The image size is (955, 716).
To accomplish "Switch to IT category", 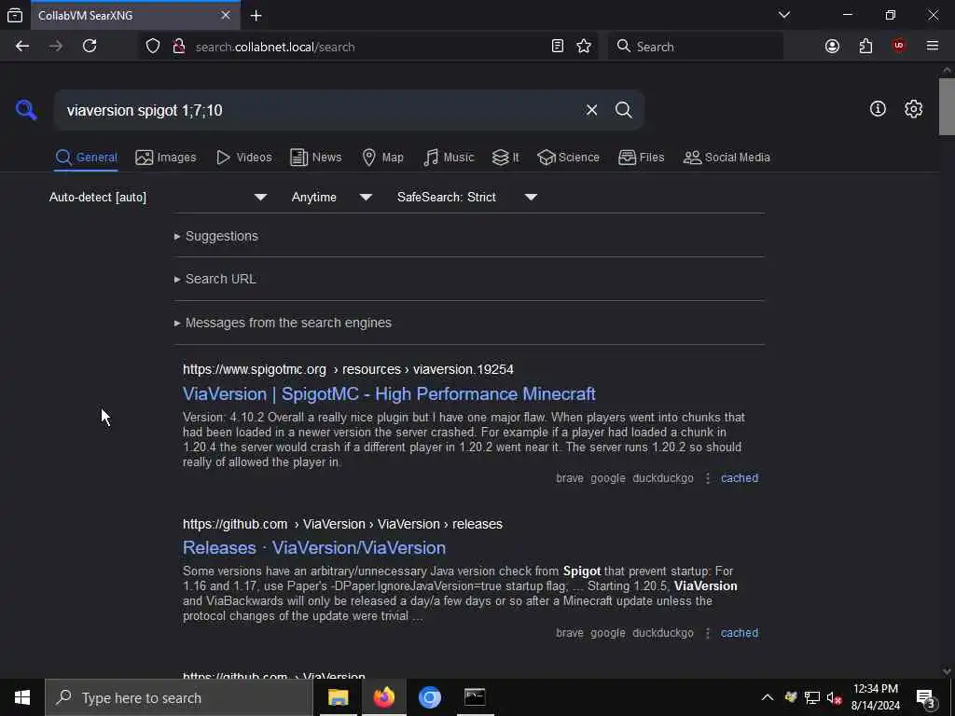I will pyautogui.click(x=505, y=158).
